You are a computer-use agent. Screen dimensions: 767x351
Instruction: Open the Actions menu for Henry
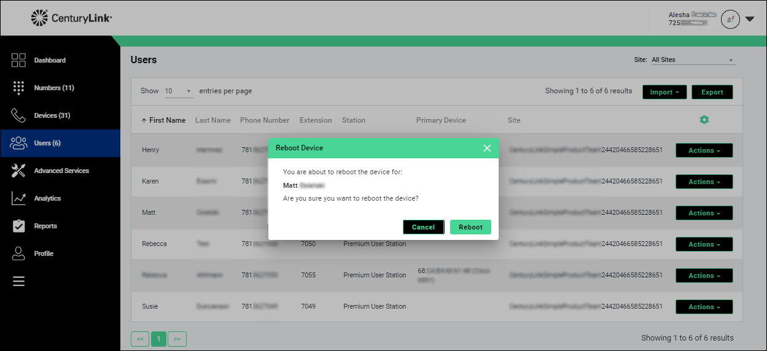704,150
